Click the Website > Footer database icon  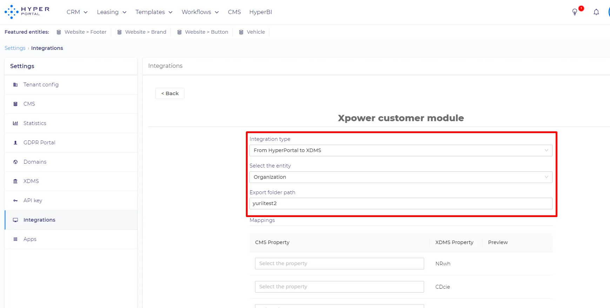coord(59,32)
